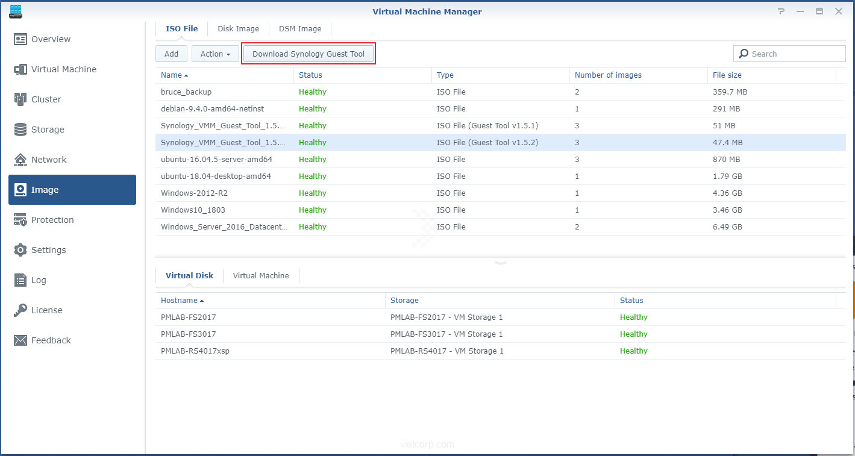
Task: Collapse the lower detail panel handle
Action: 500,263
